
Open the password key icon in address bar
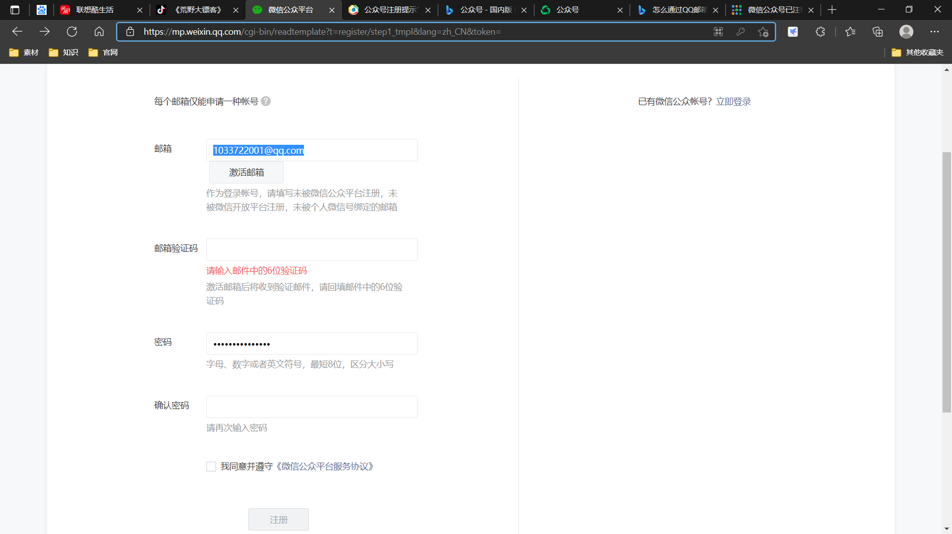pyautogui.click(x=741, y=32)
